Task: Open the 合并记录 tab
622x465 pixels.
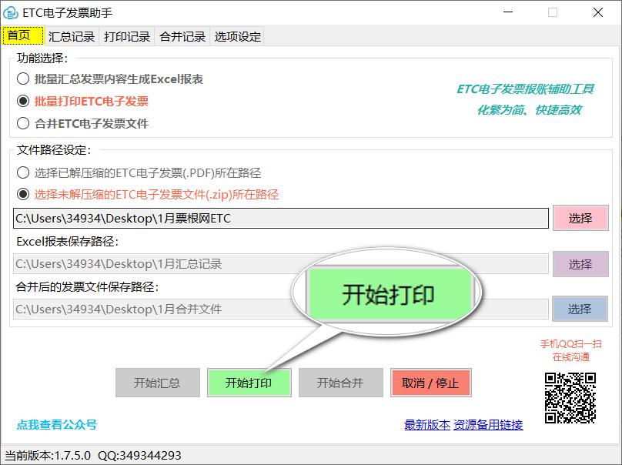Action: coord(182,36)
